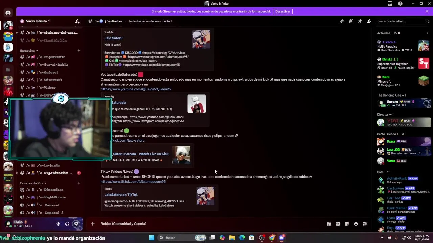This screenshot has width=433, height=243.
Task: Open the inbox icon in title bar
Action: pos(390,4)
